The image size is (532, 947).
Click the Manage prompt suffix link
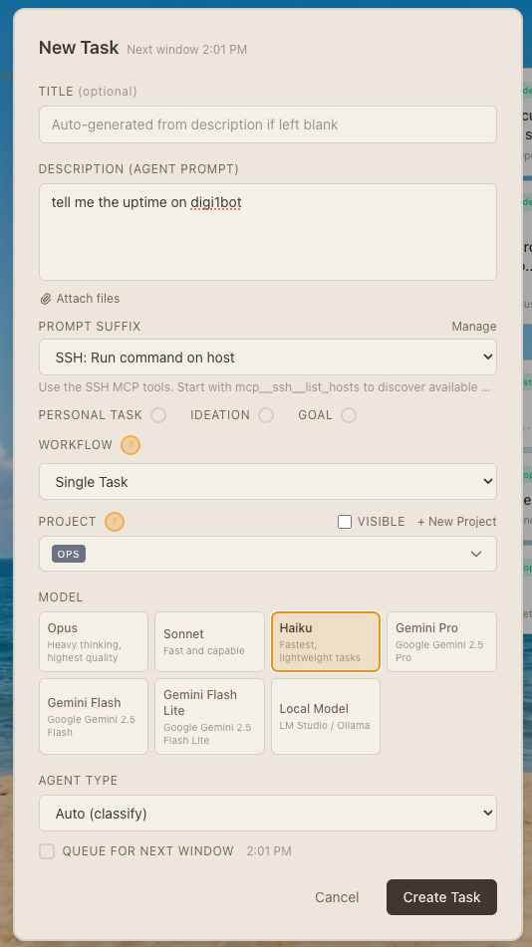(x=474, y=327)
